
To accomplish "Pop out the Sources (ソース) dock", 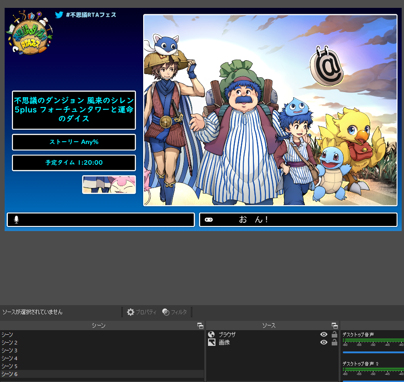I will (x=335, y=326).
